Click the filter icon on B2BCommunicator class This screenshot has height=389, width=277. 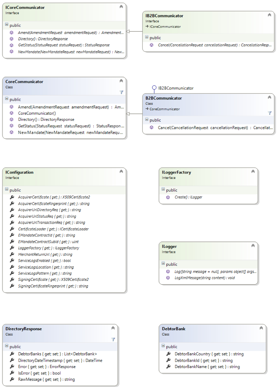click(x=269, y=113)
